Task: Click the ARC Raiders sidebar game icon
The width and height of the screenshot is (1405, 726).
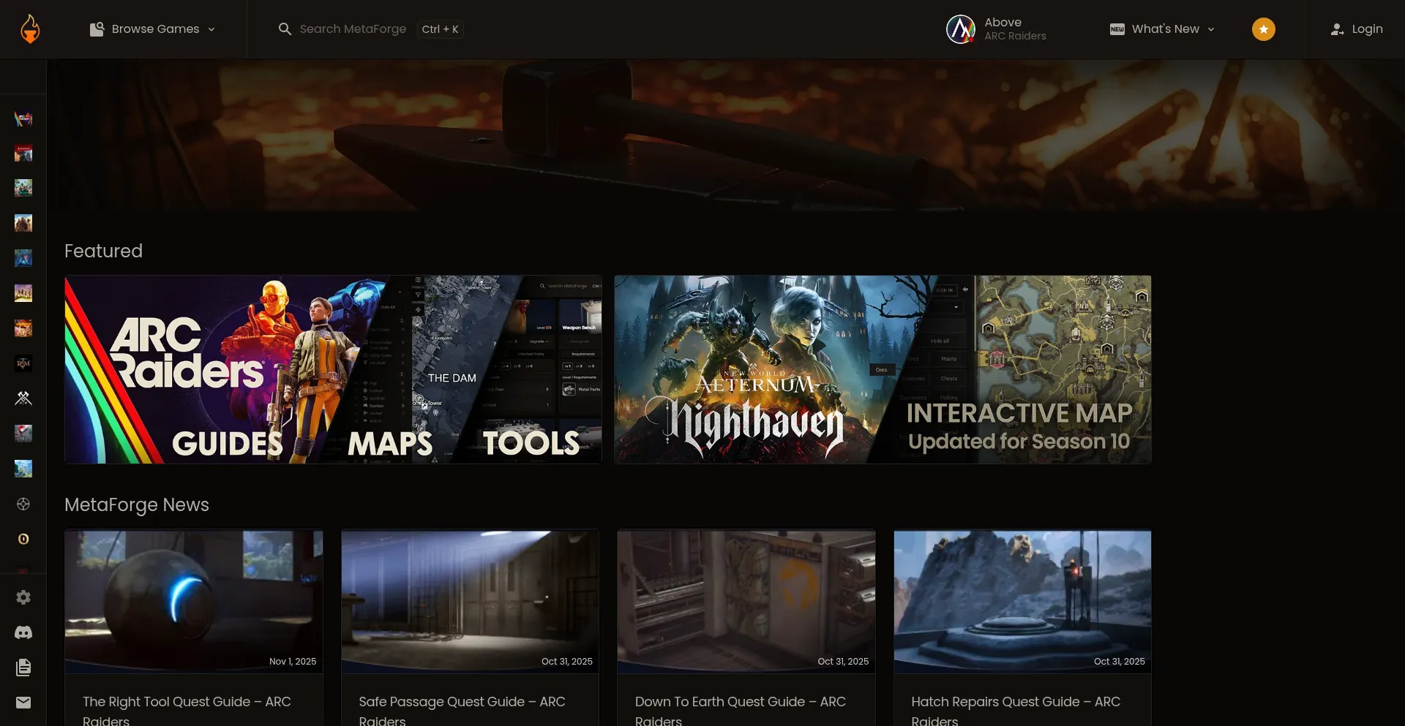Action: tap(23, 118)
